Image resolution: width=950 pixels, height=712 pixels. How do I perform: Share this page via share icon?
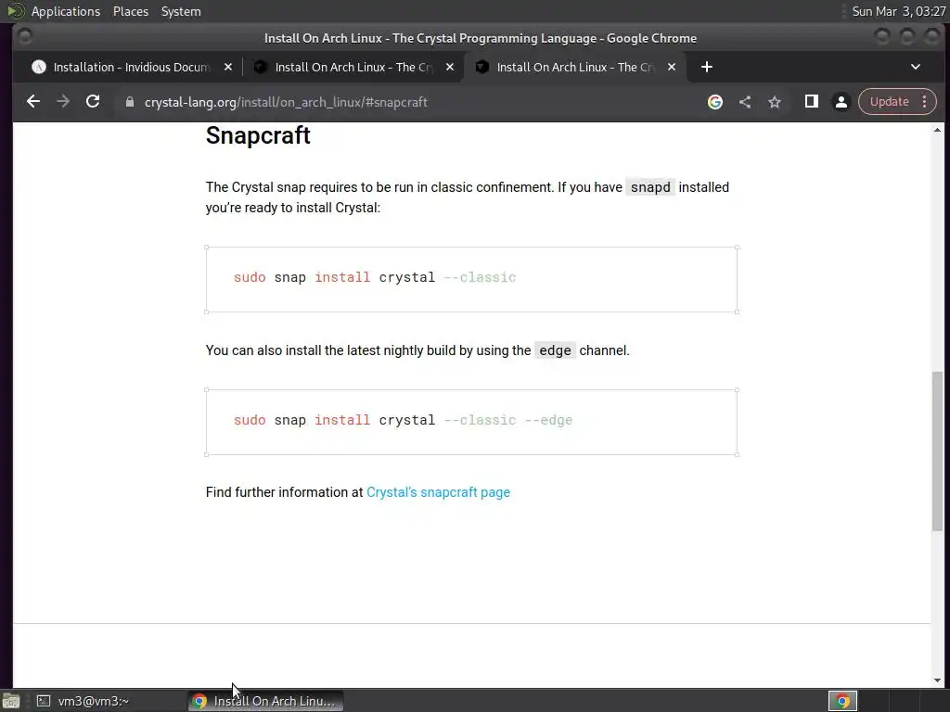(x=745, y=102)
